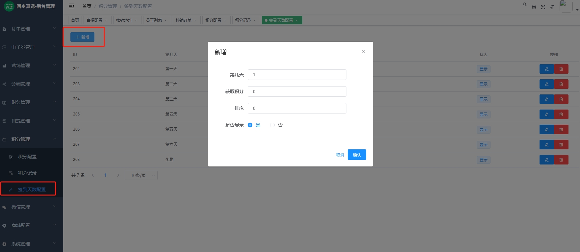The width and height of the screenshot is (580, 252).
Task: Click the search magnifier icon in header
Action: (x=525, y=5)
